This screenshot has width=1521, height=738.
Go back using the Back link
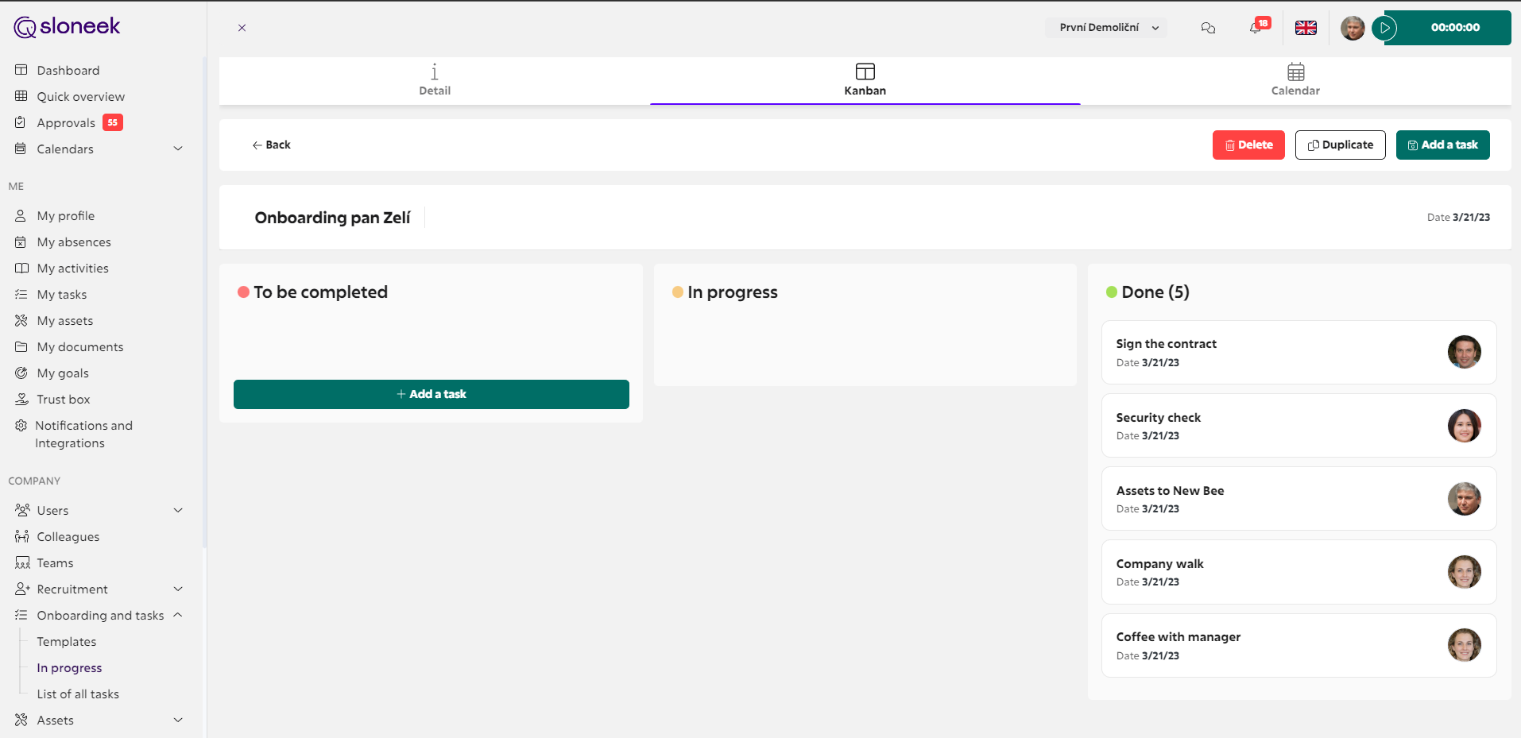[271, 145]
